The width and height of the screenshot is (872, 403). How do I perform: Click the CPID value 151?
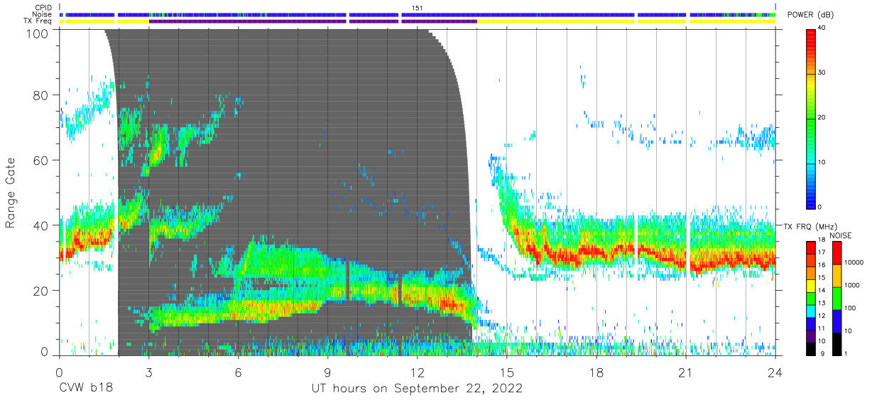tap(417, 7)
